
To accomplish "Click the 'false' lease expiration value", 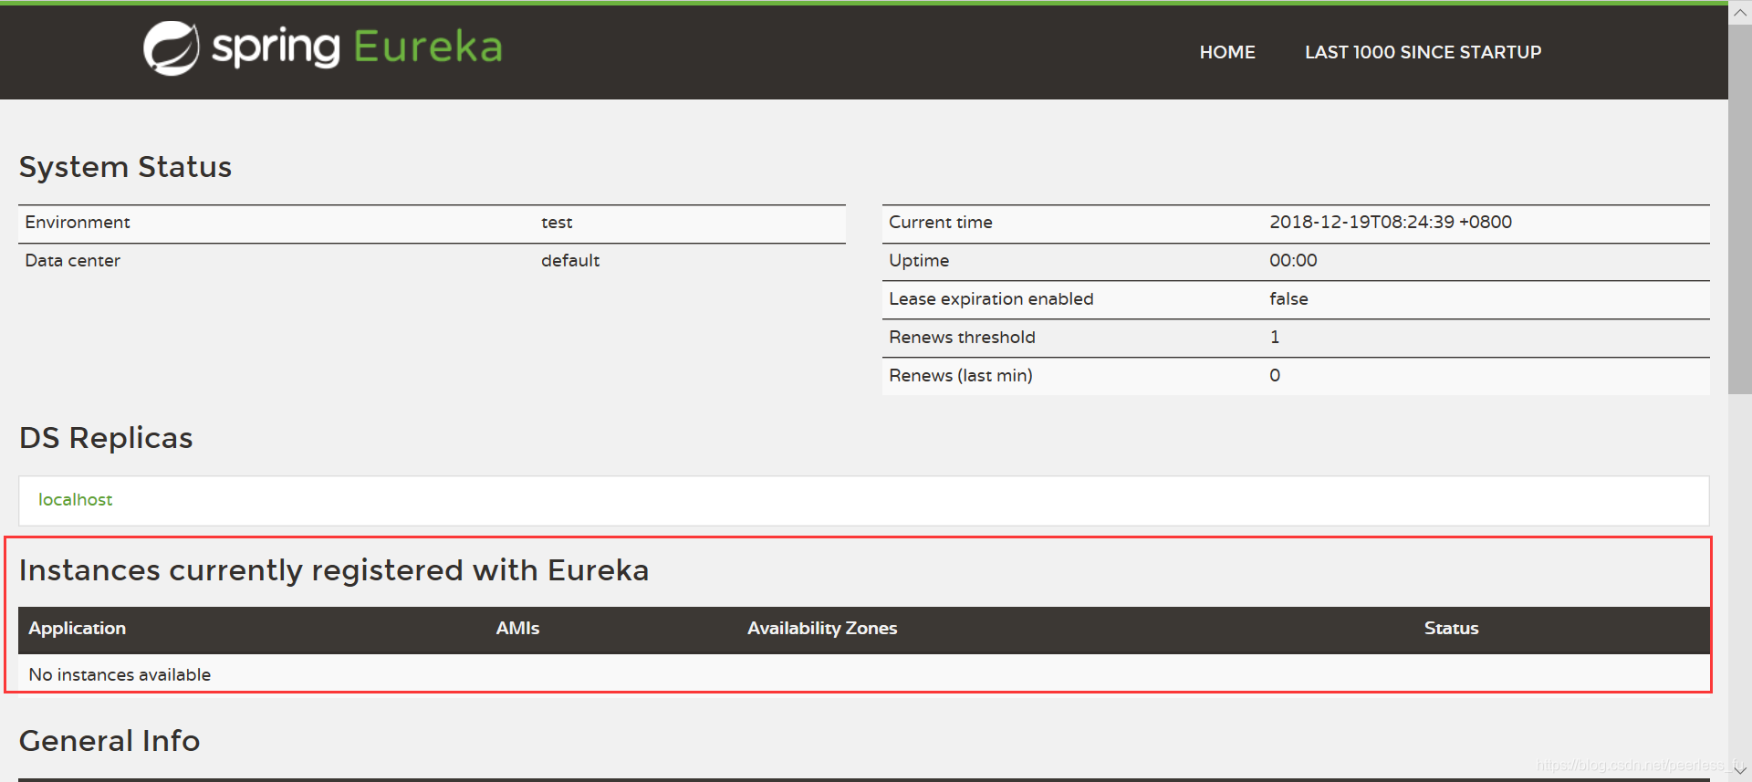I will point(1288,299).
